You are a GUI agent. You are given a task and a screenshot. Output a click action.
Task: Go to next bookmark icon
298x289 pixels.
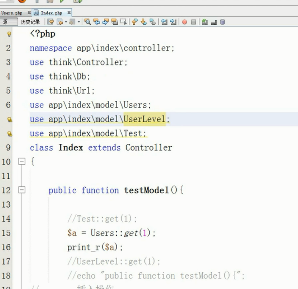(144, 22)
